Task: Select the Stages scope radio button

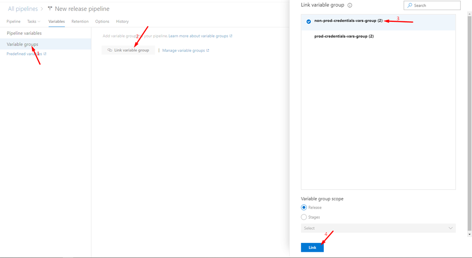Action: coord(304,217)
